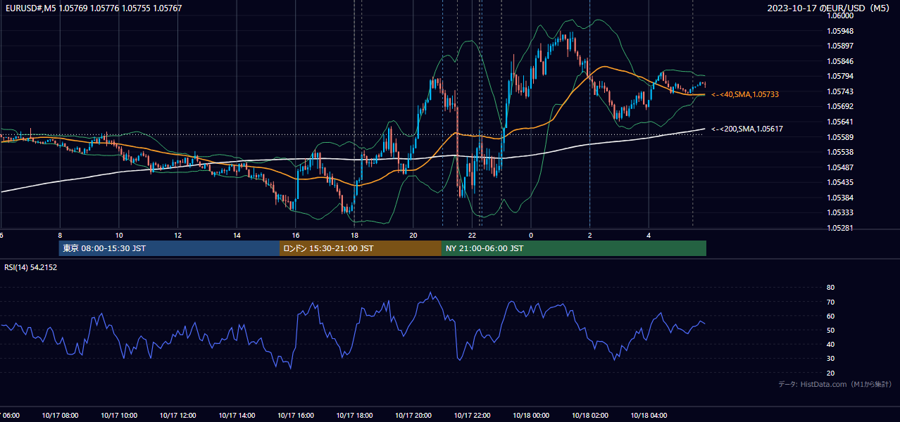The image size is (900, 422).
Task: Click price axis value 1.05846
Action: 839,61
